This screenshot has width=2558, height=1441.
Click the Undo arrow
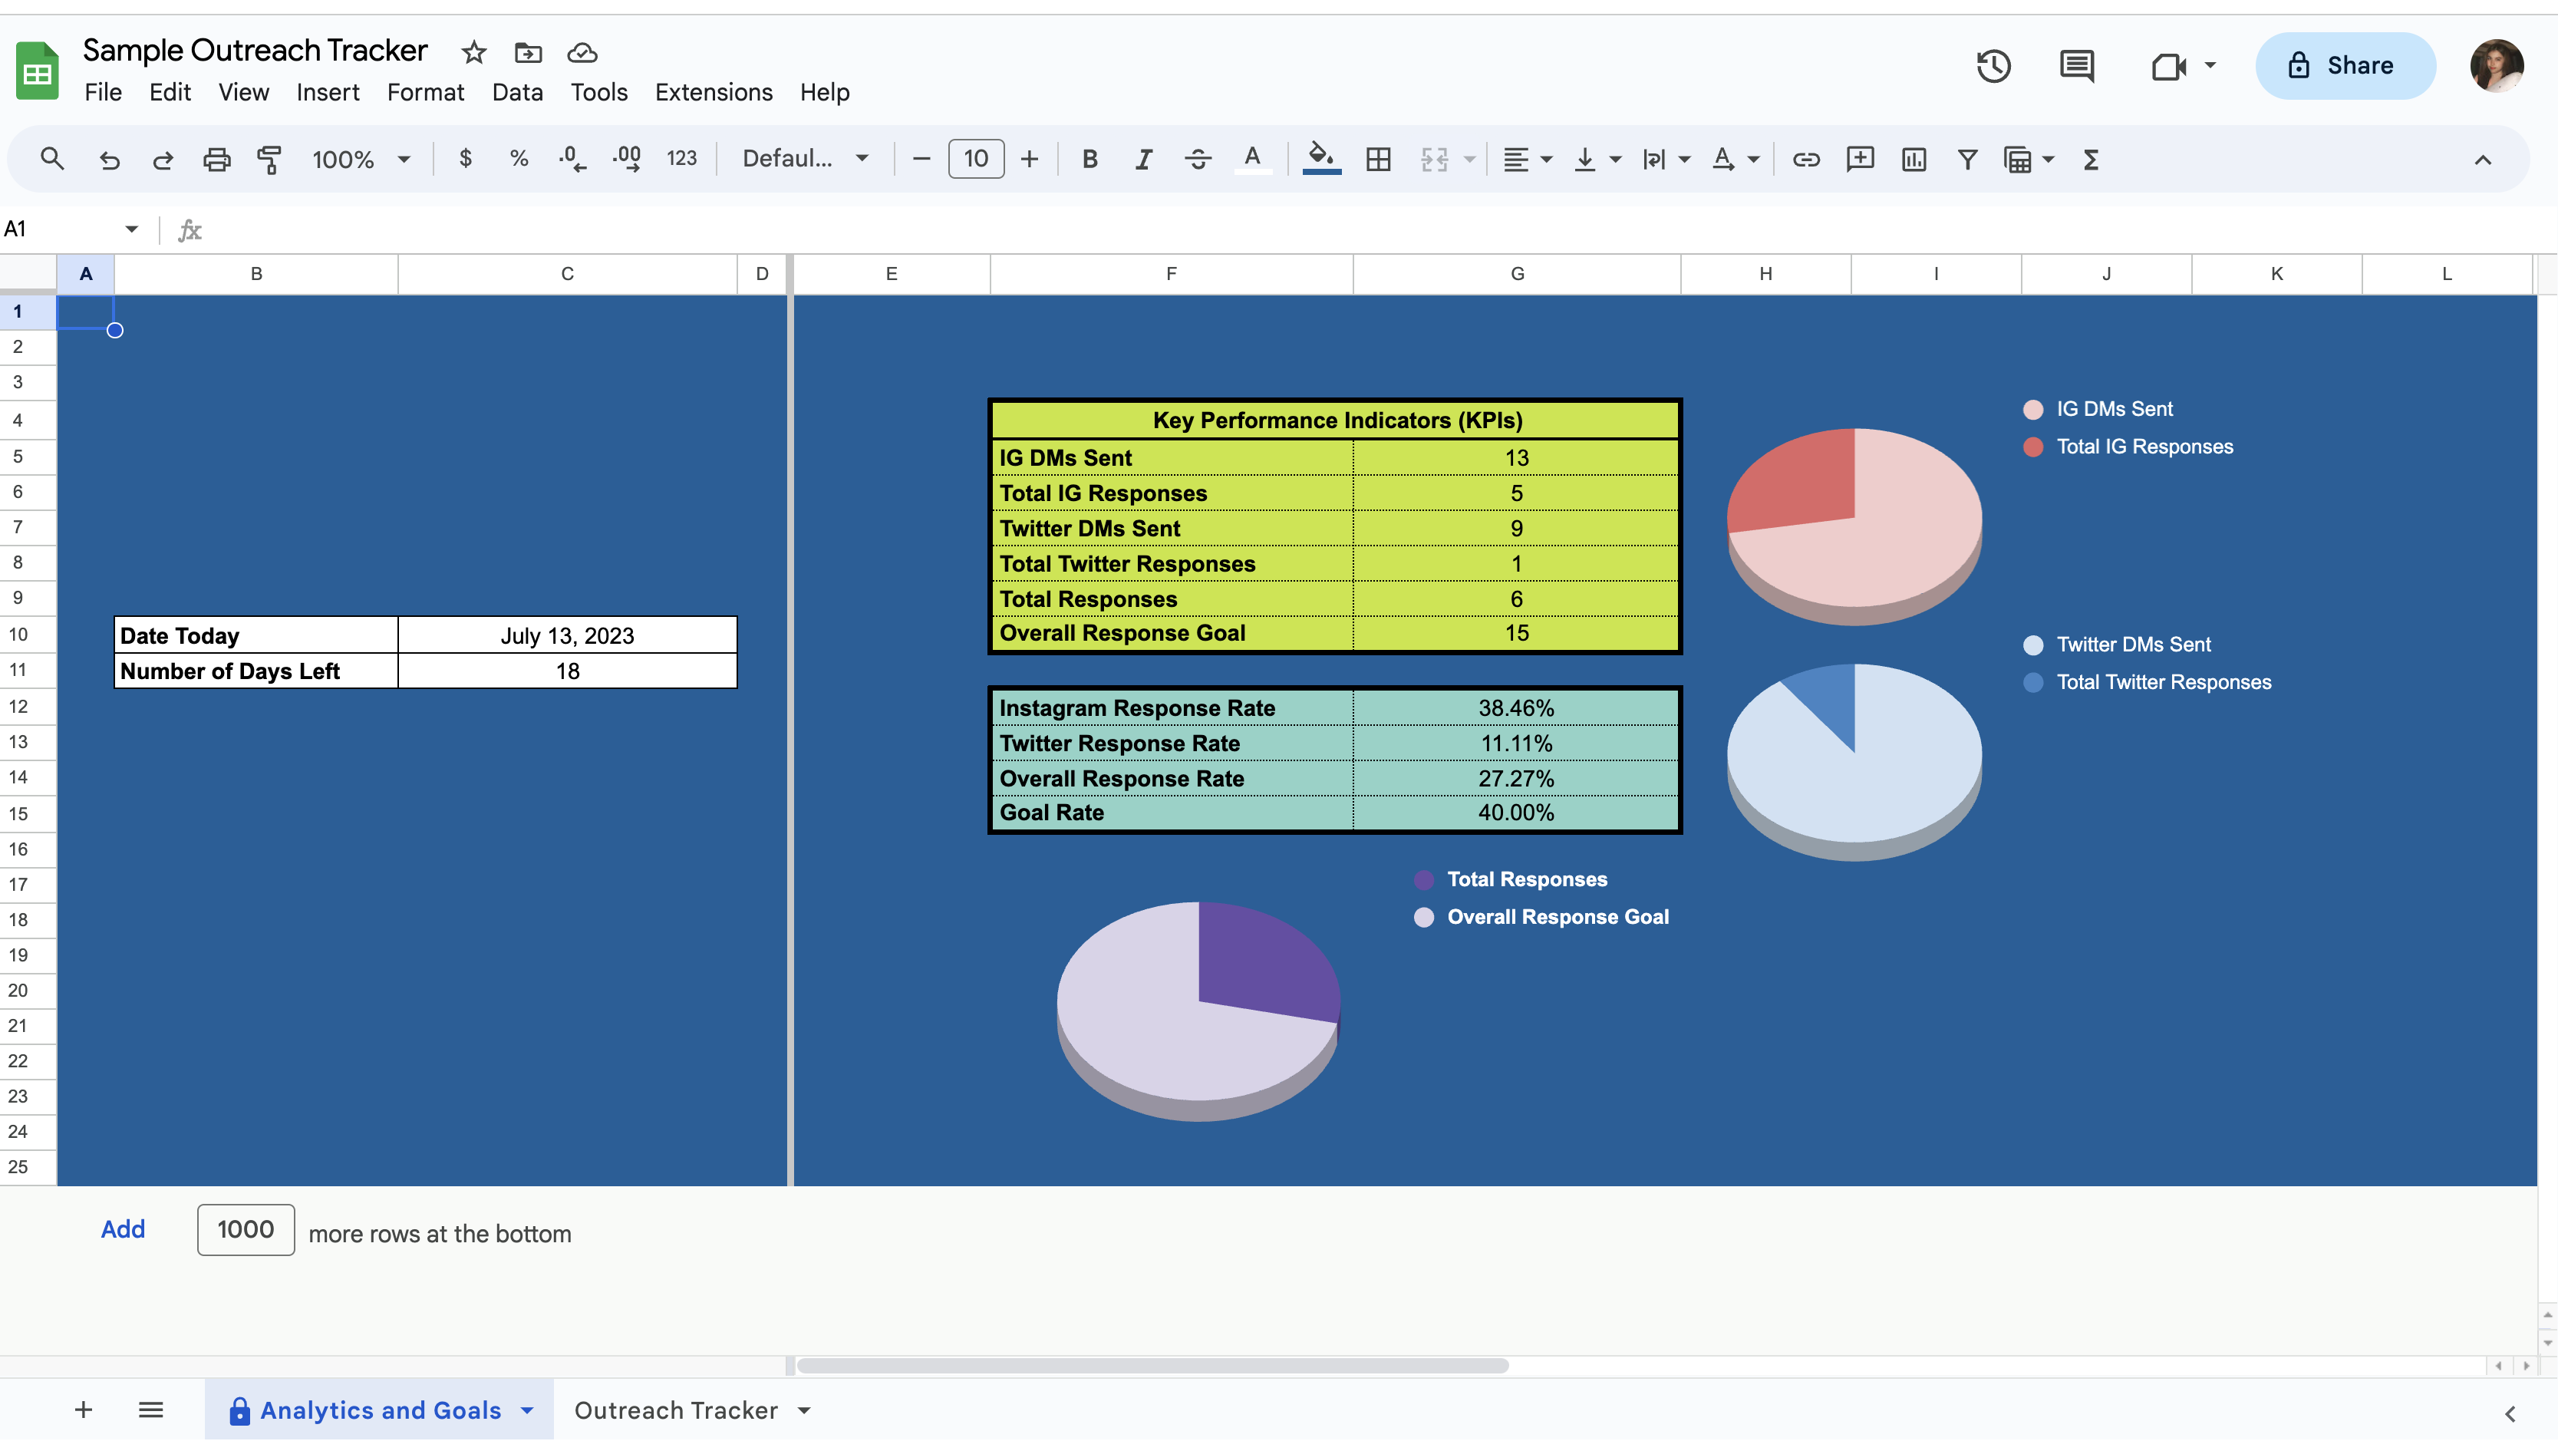tap(109, 159)
